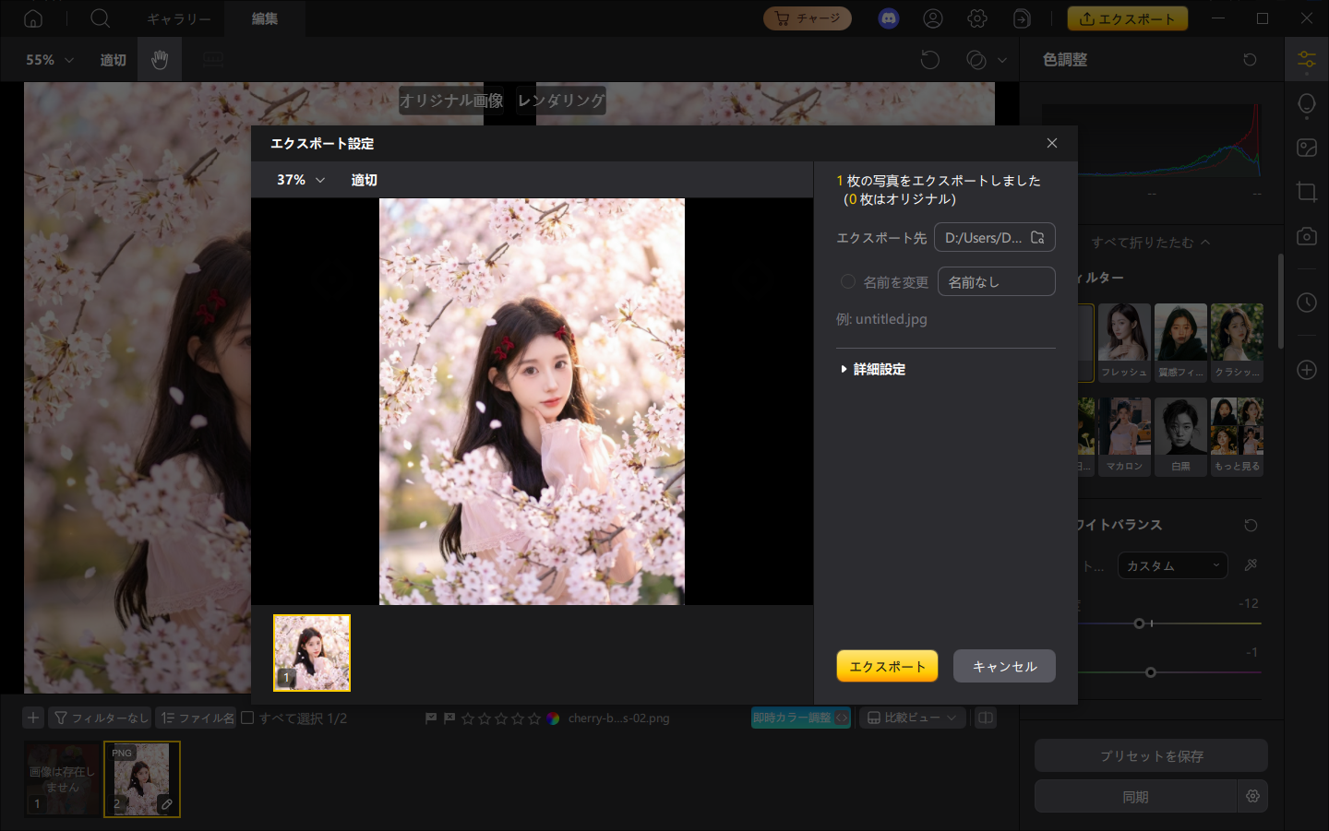Enable the すべて選択 checkbox
1329x831 pixels.
246,717
